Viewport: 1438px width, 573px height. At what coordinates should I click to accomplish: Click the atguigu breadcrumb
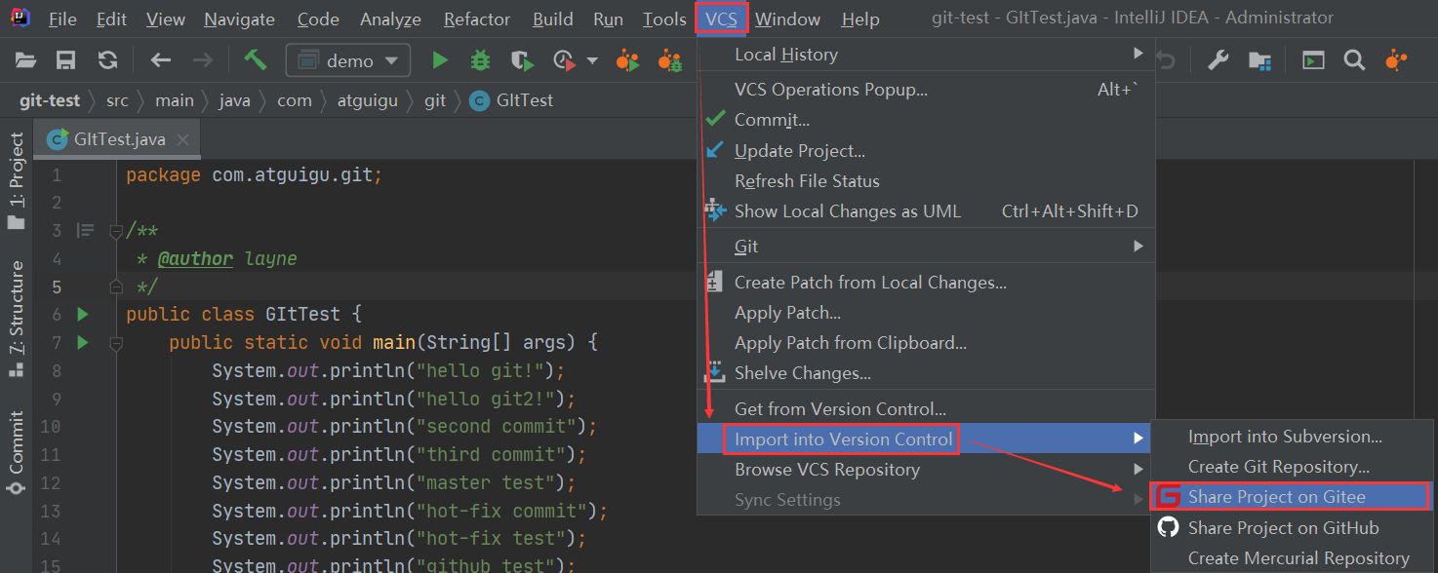click(368, 100)
